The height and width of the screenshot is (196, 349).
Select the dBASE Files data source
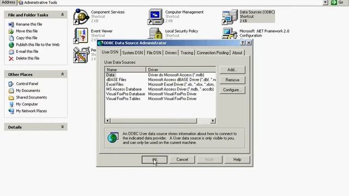click(160, 80)
